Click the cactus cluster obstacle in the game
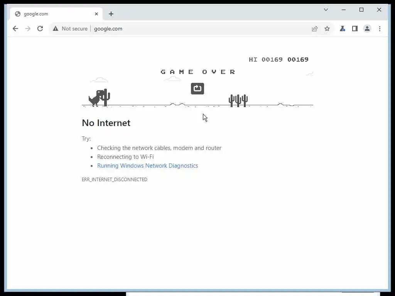The width and height of the screenshot is (395, 296). tap(238, 101)
